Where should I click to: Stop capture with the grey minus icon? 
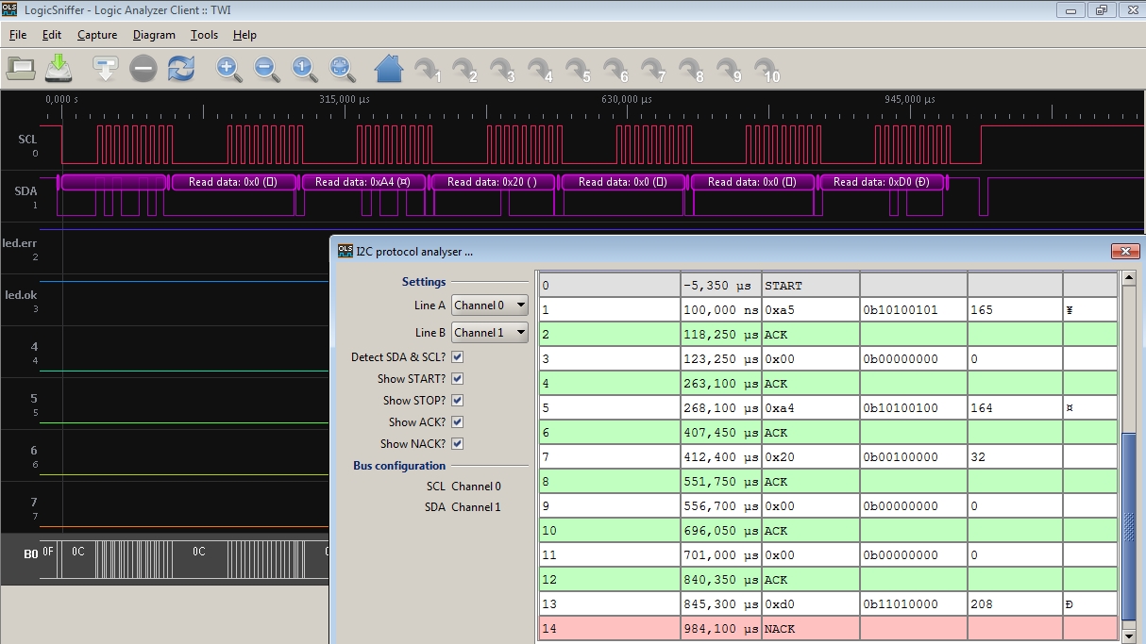coord(143,68)
